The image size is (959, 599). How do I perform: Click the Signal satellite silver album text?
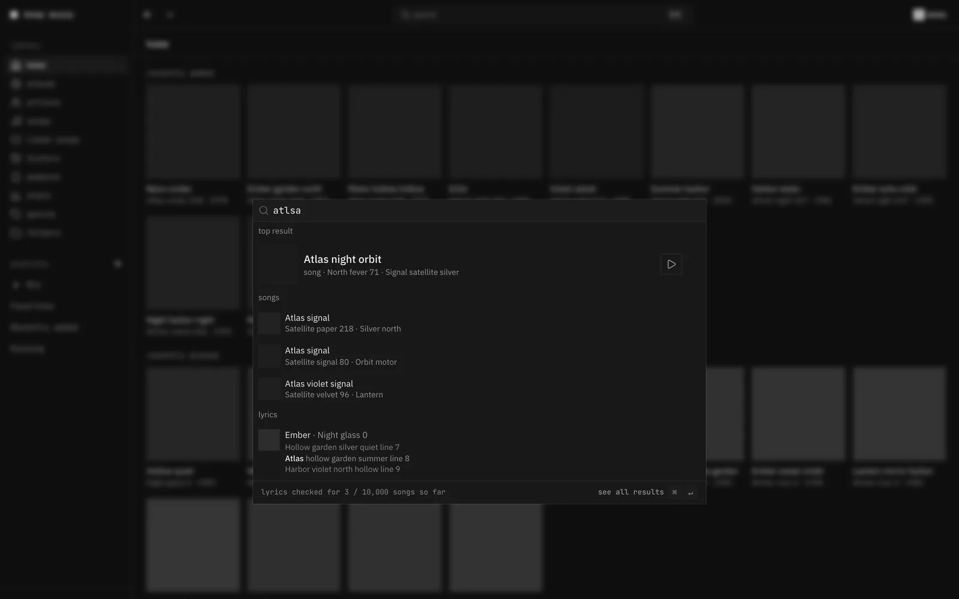(422, 272)
